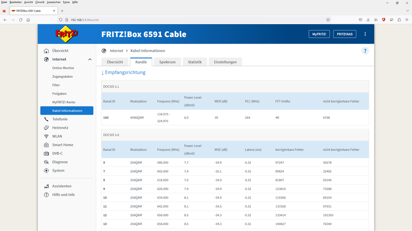
Task: Click the Internet breadcrumb link
Action: 116,51
